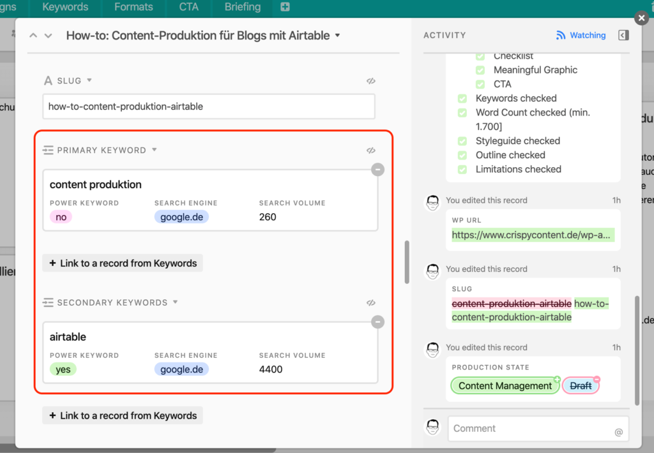The image size is (654, 453).
Task: Click the Secondary Keywords code icon
Action: point(371,302)
